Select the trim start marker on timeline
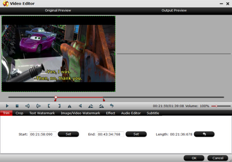Image resolution: width=232 pixels, height=162 pixels. tap(55, 100)
